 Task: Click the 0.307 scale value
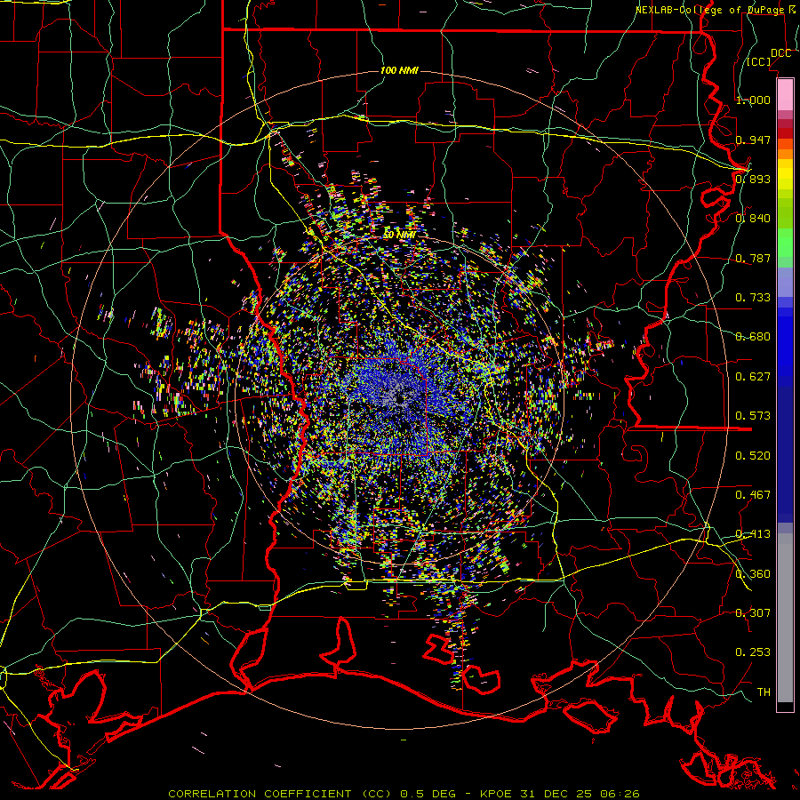tap(753, 613)
